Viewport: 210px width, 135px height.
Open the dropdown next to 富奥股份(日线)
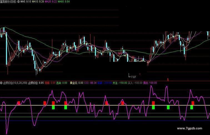pyautogui.click(x=19, y=2)
